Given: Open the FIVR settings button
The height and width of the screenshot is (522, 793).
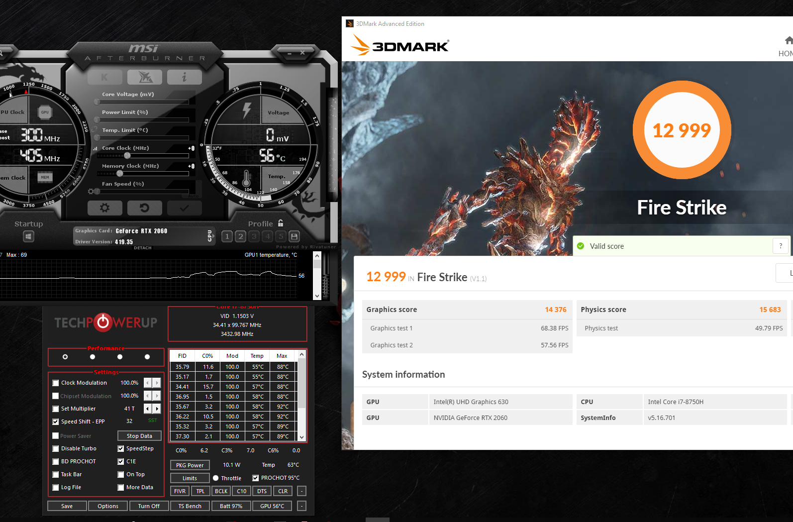Looking at the screenshot, I should [x=180, y=491].
